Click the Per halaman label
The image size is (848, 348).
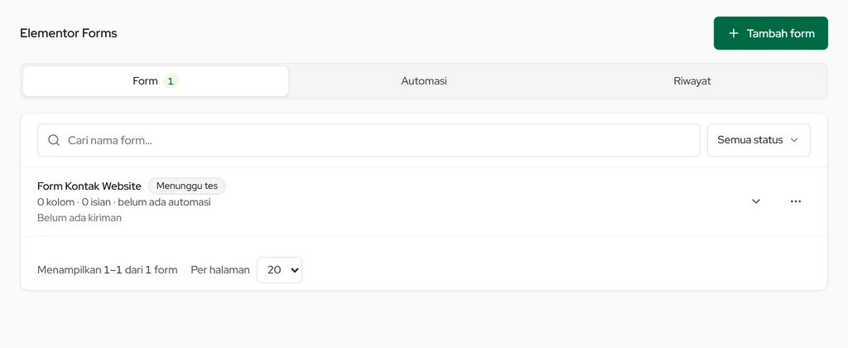pos(220,269)
